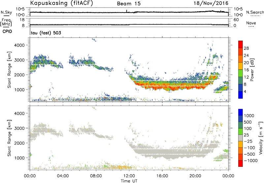Click the 'Power [dB]' color bar label
The width and height of the screenshot is (264, 183).
(252, 70)
